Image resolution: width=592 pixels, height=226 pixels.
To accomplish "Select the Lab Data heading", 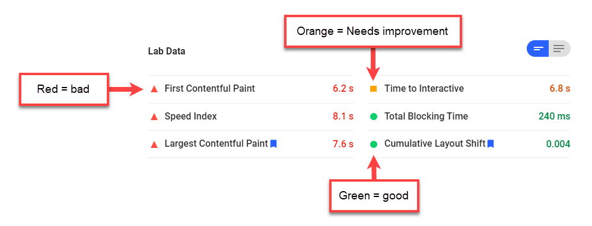I will pyautogui.click(x=167, y=51).
